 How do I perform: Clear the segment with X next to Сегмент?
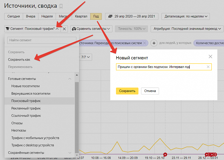[64, 29]
